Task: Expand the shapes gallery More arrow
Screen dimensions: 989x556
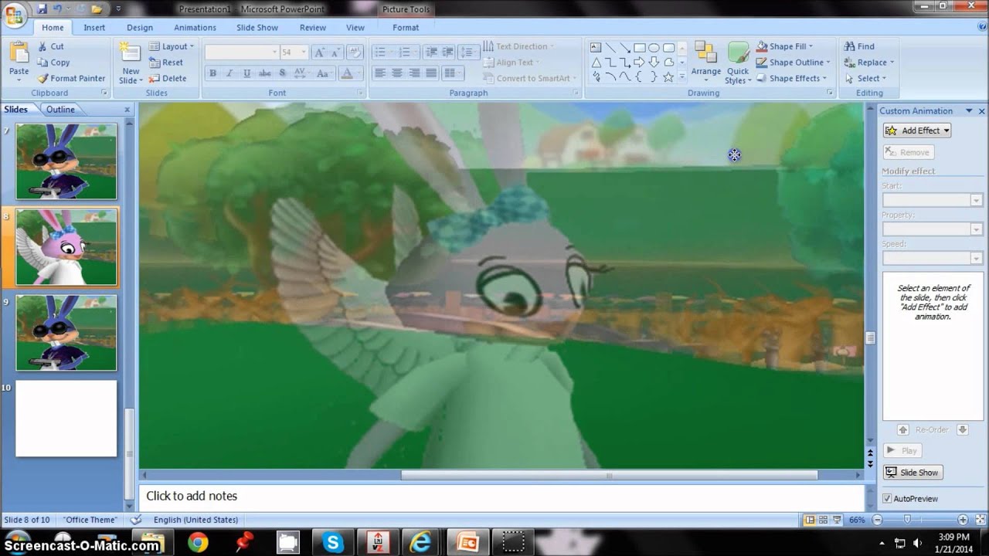Action: pos(683,78)
